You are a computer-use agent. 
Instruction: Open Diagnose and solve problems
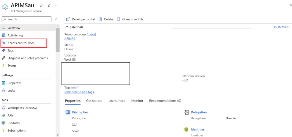click(x=28, y=58)
